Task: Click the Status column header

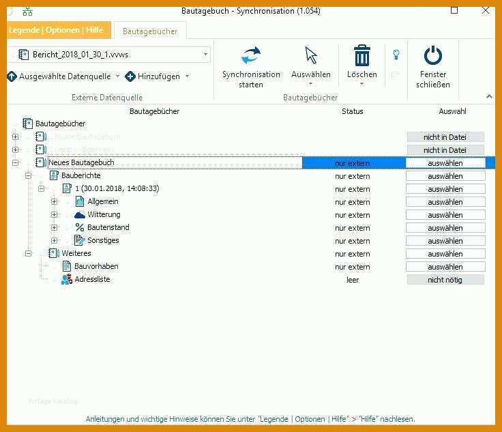Action: coord(352,111)
